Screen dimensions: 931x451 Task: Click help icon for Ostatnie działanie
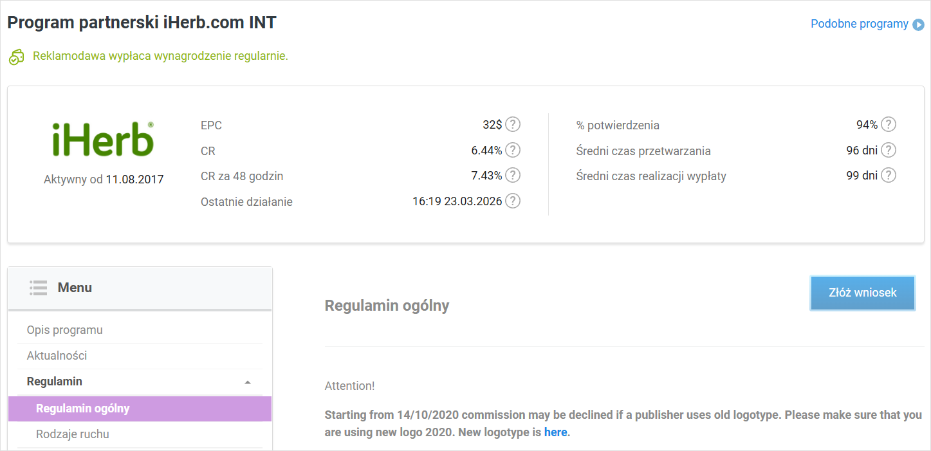tap(512, 201)
